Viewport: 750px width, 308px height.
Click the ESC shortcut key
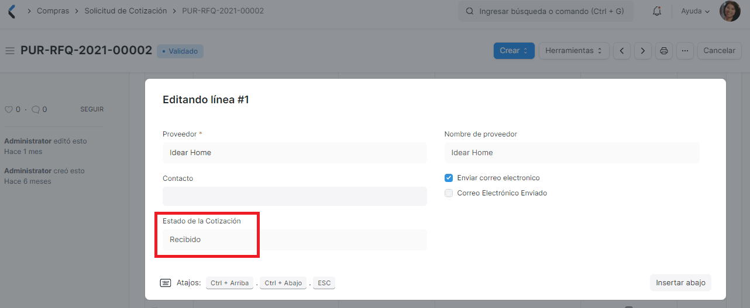[x=324, y=283]
